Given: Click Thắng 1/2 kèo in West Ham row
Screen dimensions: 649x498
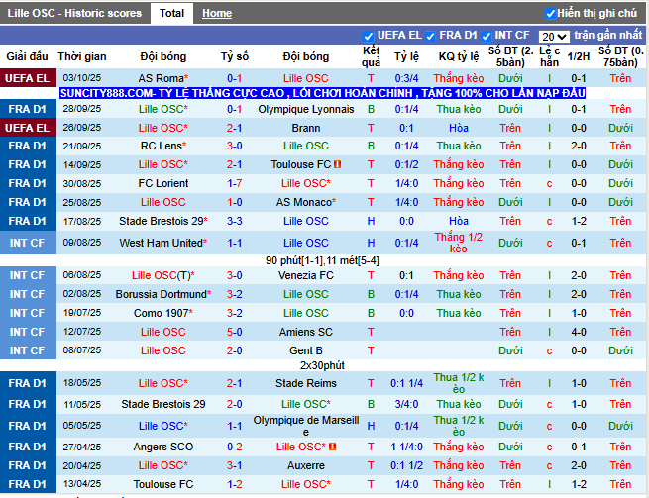Looking at the screenshot, I should pyautogui.click(x=458, y=243).
